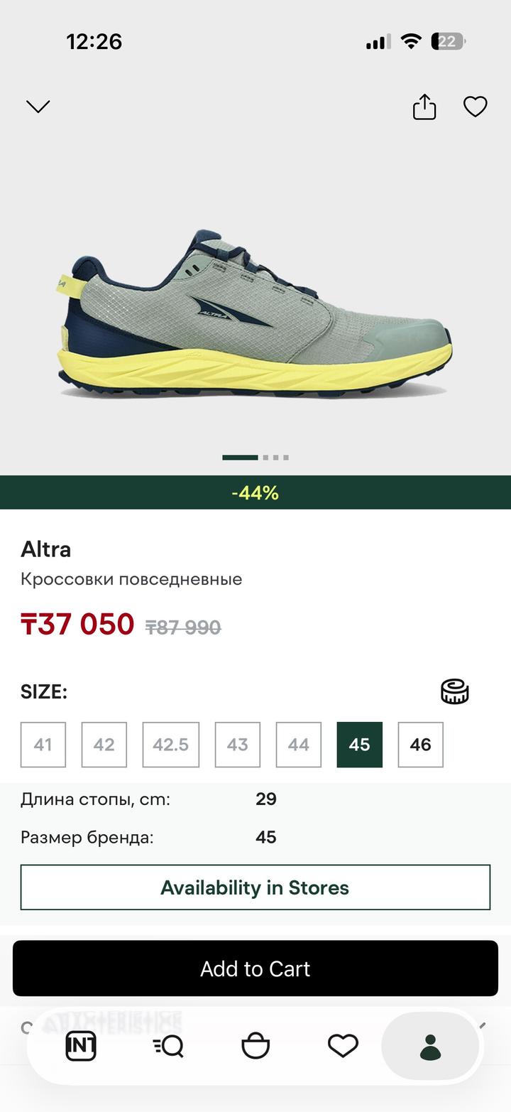Viewport: 511px width, 1112px height.
Task: Open size guide measuring tape icon
Action: 454,691
